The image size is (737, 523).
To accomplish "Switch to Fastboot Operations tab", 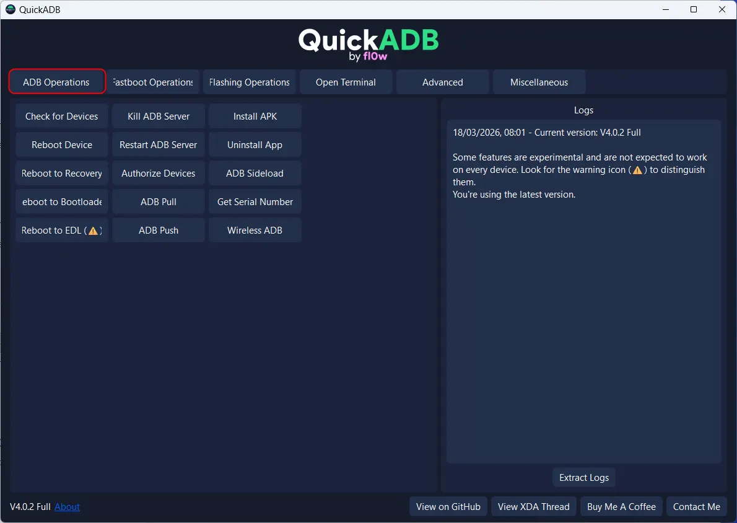I will 153,82.
